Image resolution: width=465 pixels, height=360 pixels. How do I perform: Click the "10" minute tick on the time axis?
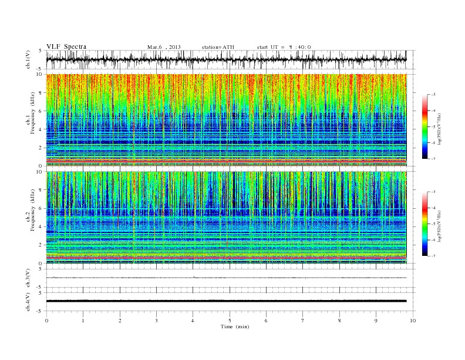click(x=413, y=321)
